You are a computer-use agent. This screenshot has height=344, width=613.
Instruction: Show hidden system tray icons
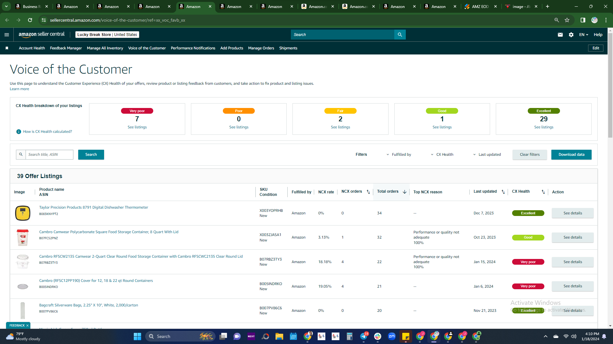coord(546,336)
